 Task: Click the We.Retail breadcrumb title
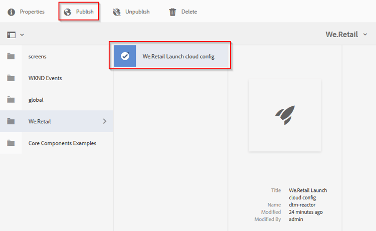point(342,35)
